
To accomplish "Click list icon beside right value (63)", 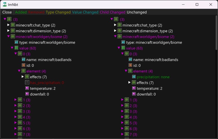I will [123, 48].
